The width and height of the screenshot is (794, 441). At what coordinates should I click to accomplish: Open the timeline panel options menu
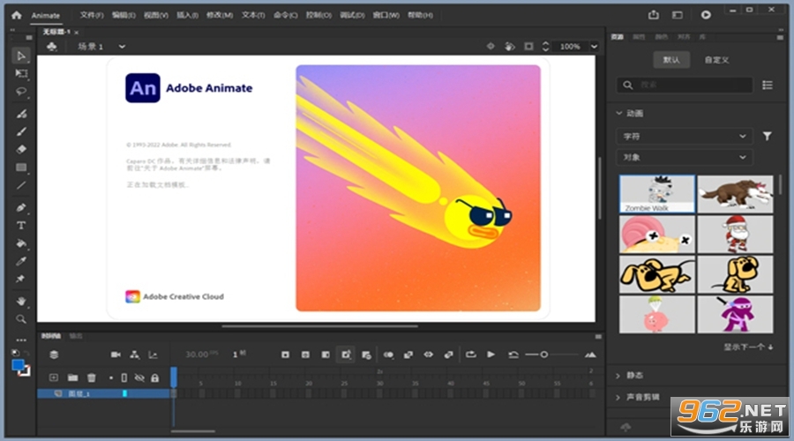(598, 337)
